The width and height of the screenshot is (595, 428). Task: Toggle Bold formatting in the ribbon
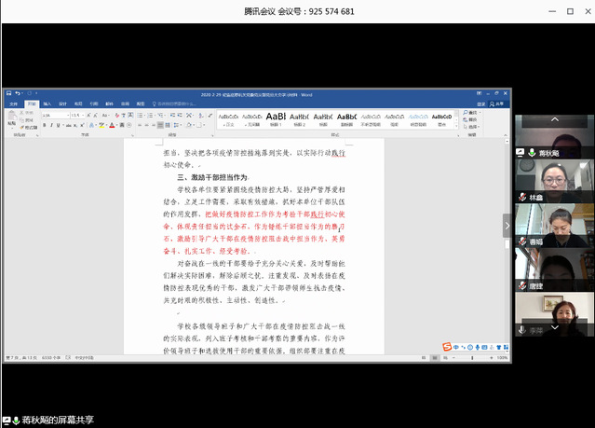46,123
